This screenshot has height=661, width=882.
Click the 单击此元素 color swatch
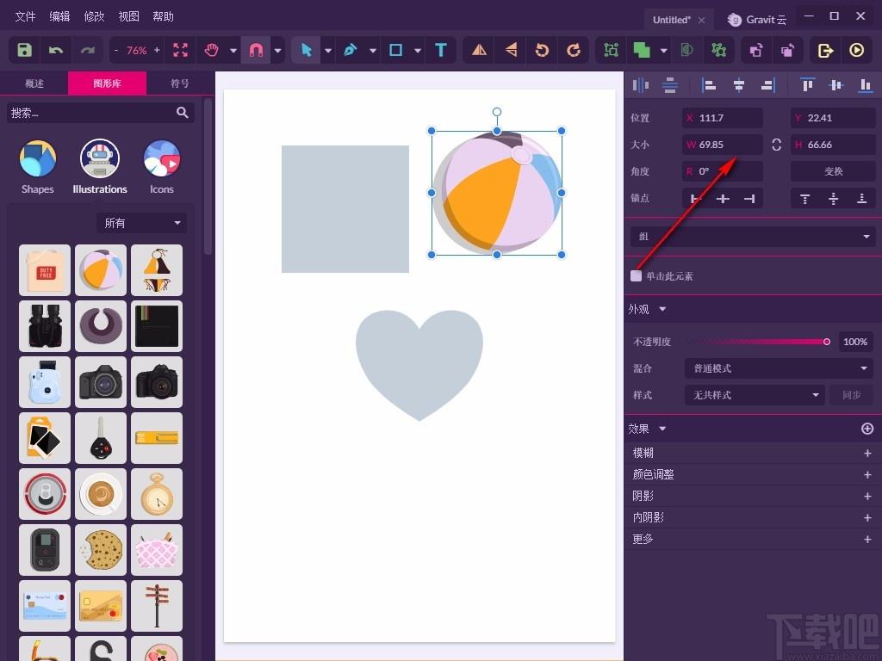point(637,276)
